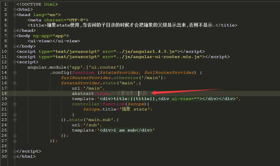Click the otherwise method on line 15
280x166 pixels.
[x=126, y=78]
